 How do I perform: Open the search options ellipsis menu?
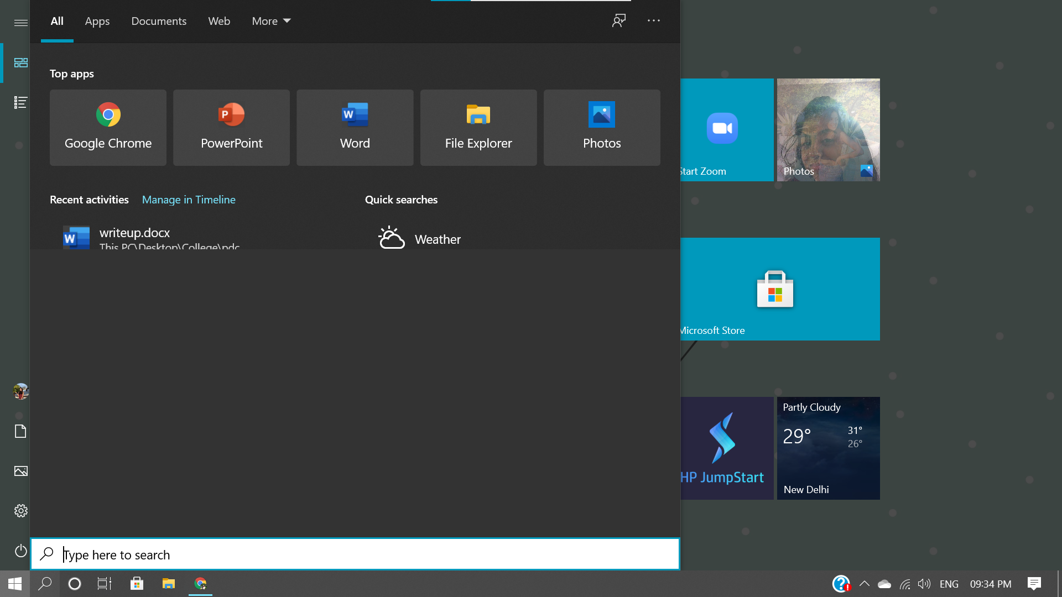pyautogui.click(x=654, y=21)
